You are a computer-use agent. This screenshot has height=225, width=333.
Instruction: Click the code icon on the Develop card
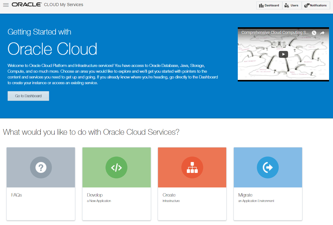point(116,167)
